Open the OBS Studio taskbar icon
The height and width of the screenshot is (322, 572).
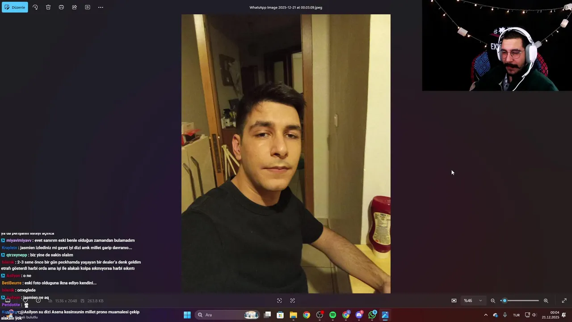pos(320,315)
